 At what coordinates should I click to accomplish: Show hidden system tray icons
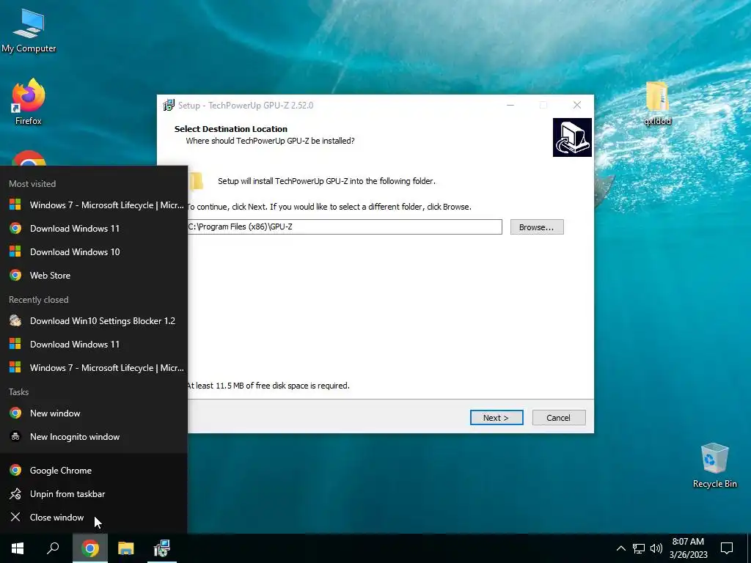620,548
